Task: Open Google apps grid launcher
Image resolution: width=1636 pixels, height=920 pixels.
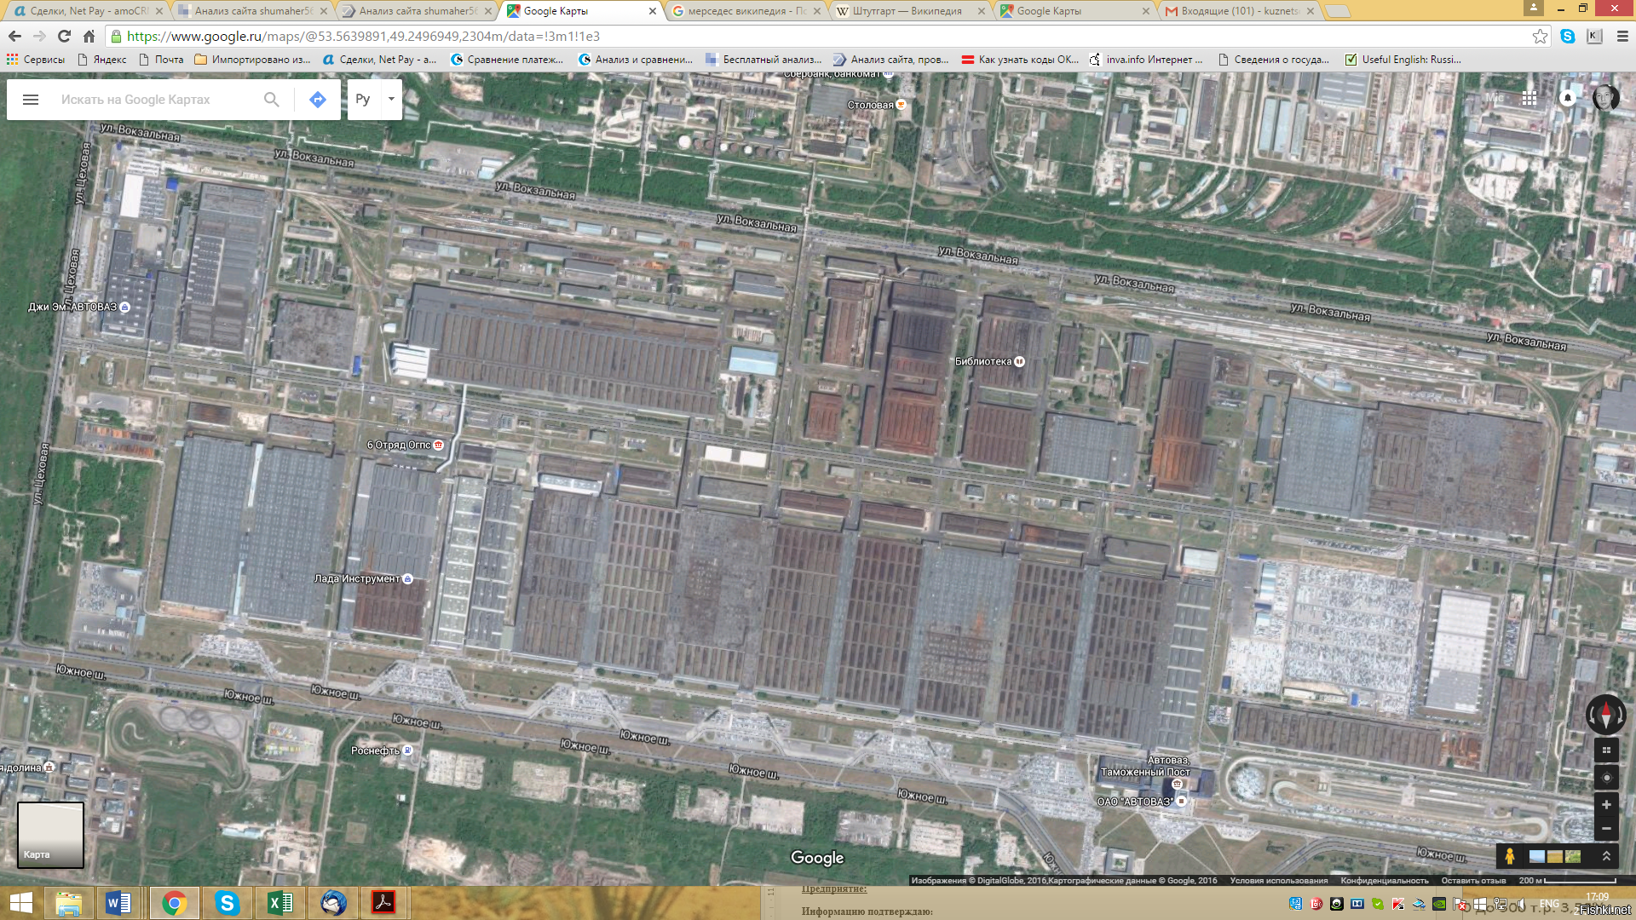Action: point(1529,98)
